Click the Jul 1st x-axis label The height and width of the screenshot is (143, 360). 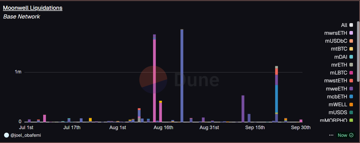click(26, 128)
